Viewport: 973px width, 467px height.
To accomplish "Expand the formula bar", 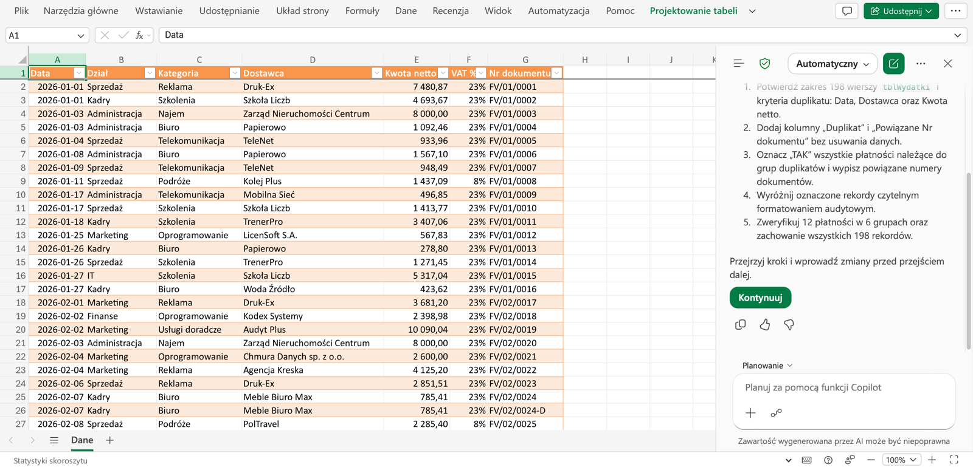I will click(957, 35).
